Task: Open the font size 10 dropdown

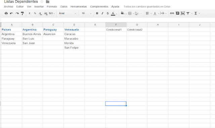Action: (x=86, y=13)
